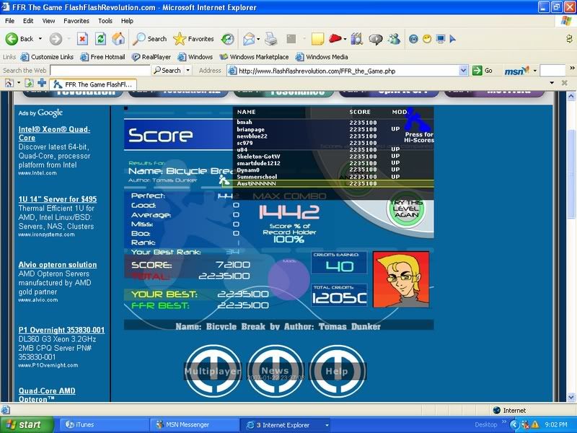Click the Free Hotmail links bar shortcut
The width and height of the screenshot is (577, 433).
[x=102, y=57]
